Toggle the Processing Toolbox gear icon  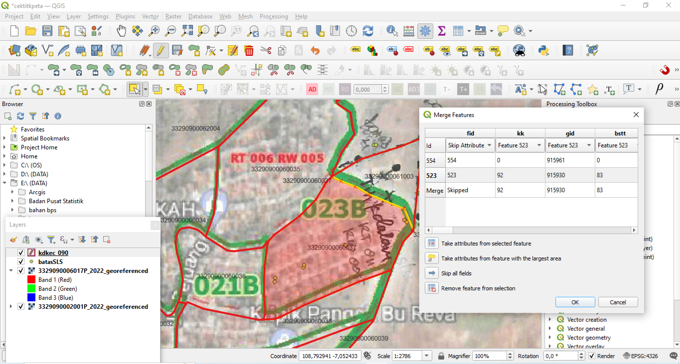[x=425, y=31]
